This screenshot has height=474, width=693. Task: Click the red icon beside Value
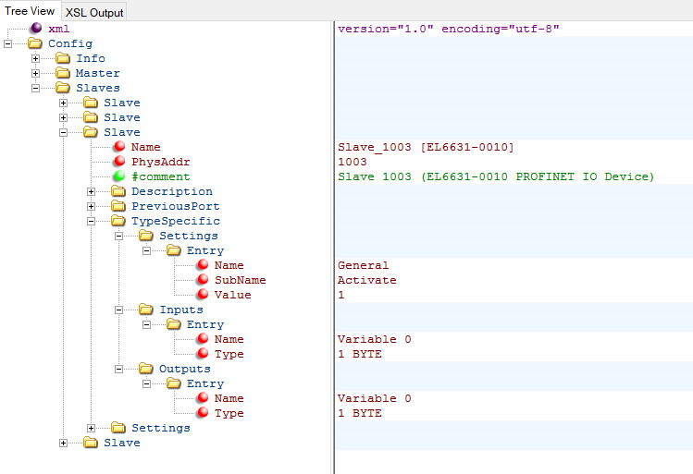(x=202, y=295)
